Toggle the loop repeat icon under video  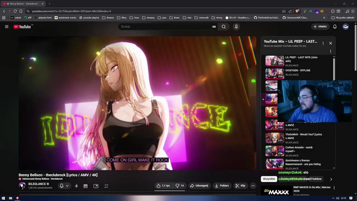[x=106, y=186]
